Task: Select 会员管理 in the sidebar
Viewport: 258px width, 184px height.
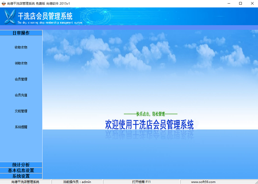Action: [21, 79]
